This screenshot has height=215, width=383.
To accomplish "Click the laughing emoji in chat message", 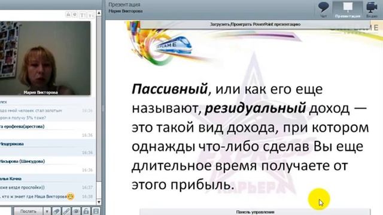I will 71,196.
